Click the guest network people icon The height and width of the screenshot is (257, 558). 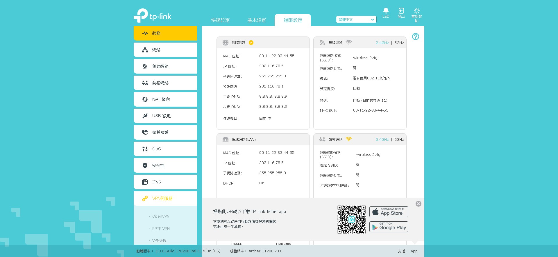point(322,139)
